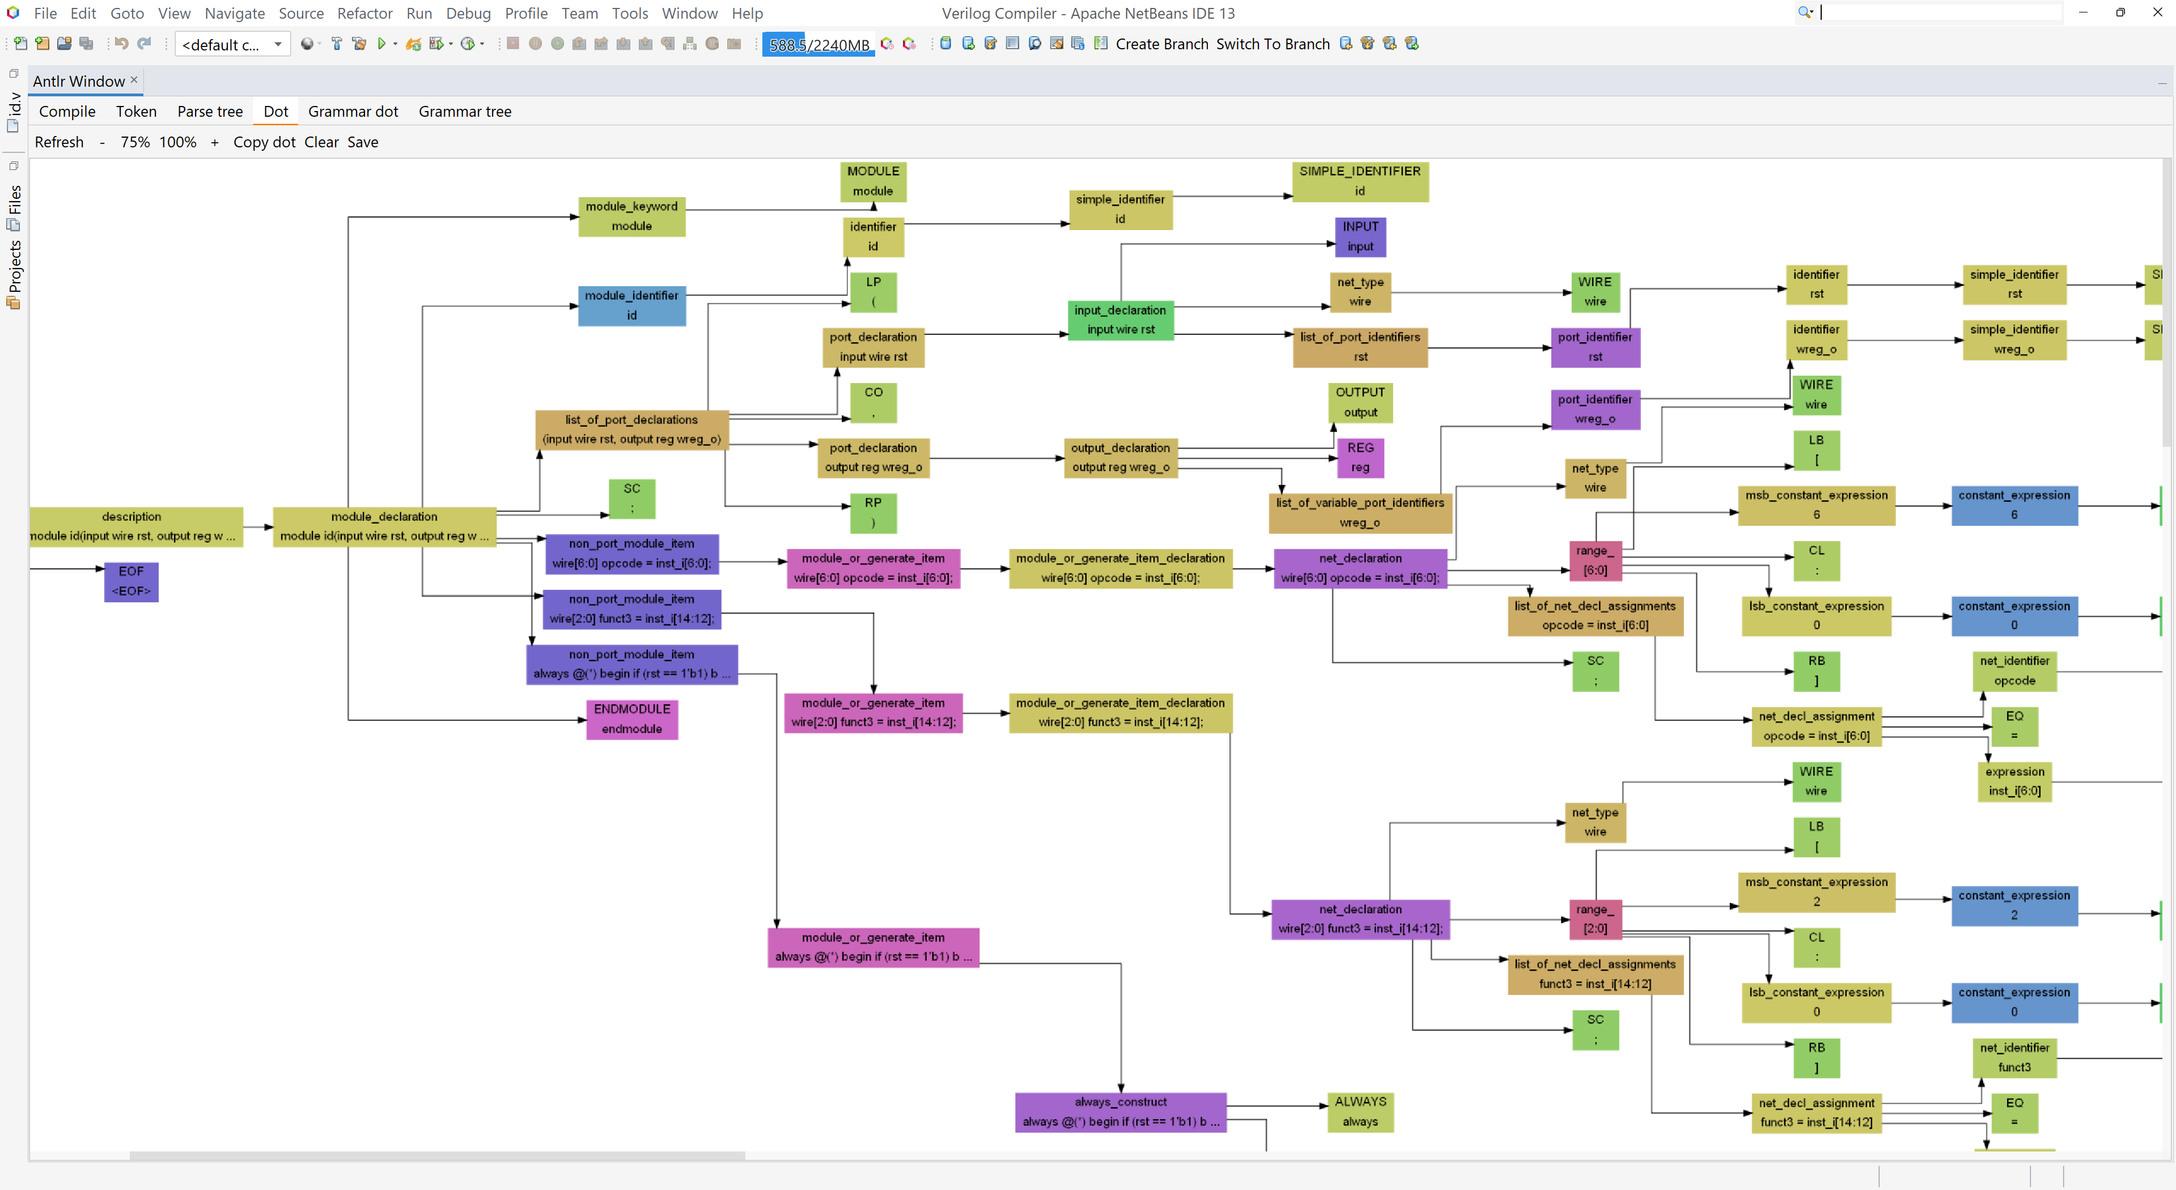Click the Profile Project clock icon

[x=468, y=44]
